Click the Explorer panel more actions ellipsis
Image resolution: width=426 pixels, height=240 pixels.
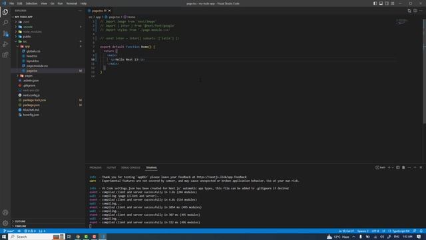pos(80,11)
